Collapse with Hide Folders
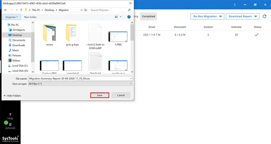 pos(12,96)
